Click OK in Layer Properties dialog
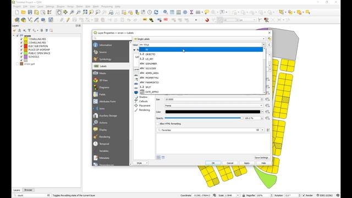 pyautogui.click(x=213, y=163)
